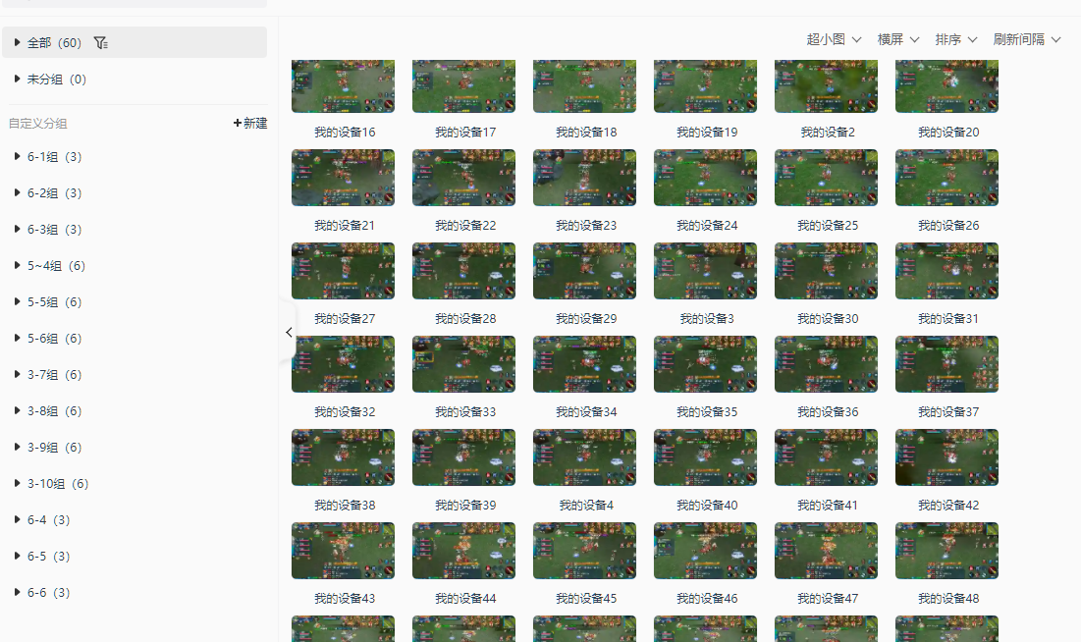Open the 我的设备43 screen thumbnail
Image resolution: width=1081 pixels, height=642 pixels.
[x=343, y=551]
